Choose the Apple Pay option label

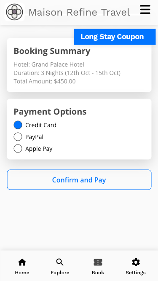point(39,149)
